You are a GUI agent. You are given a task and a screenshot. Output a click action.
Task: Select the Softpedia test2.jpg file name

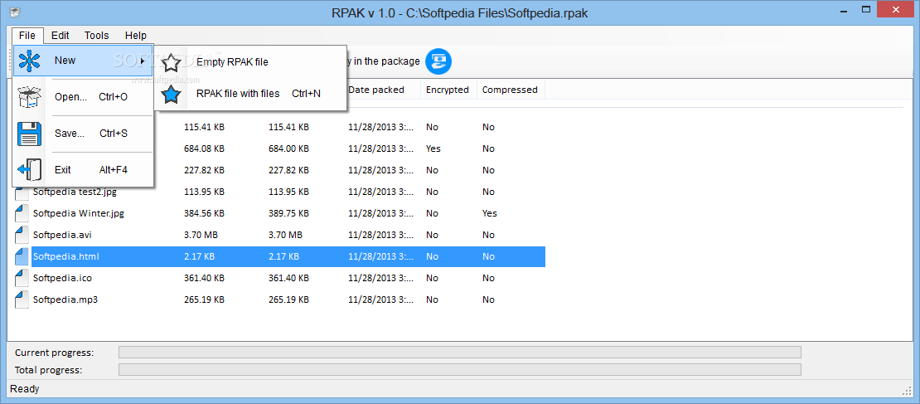point(75,192)
